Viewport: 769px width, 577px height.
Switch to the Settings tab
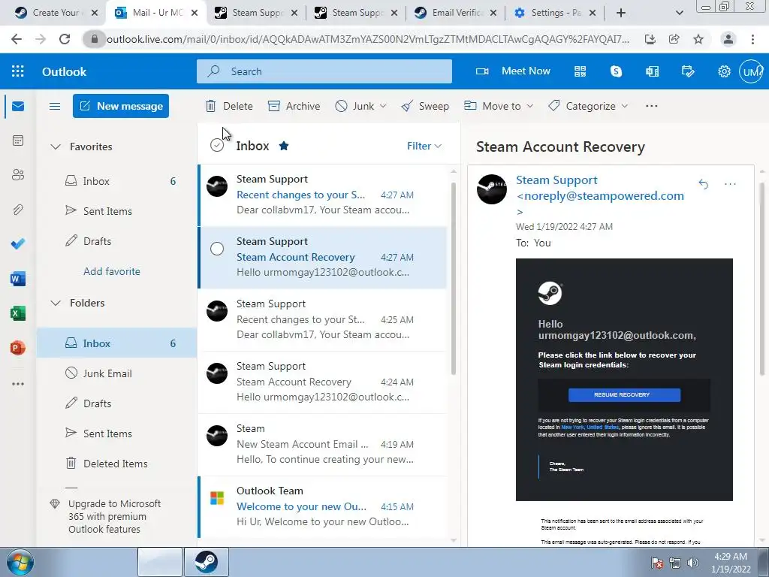tap(555, 13)
